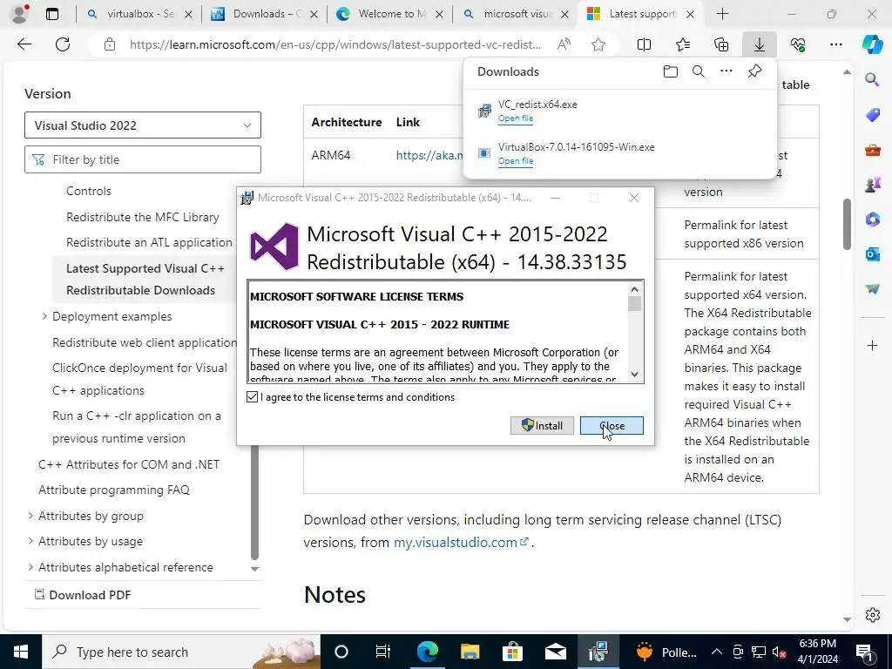The height and width of the screenshot is (669, 892).
Task: Toggle the Downloads toolbar icon
Action: pyautogui.click(x=760, y=44)
